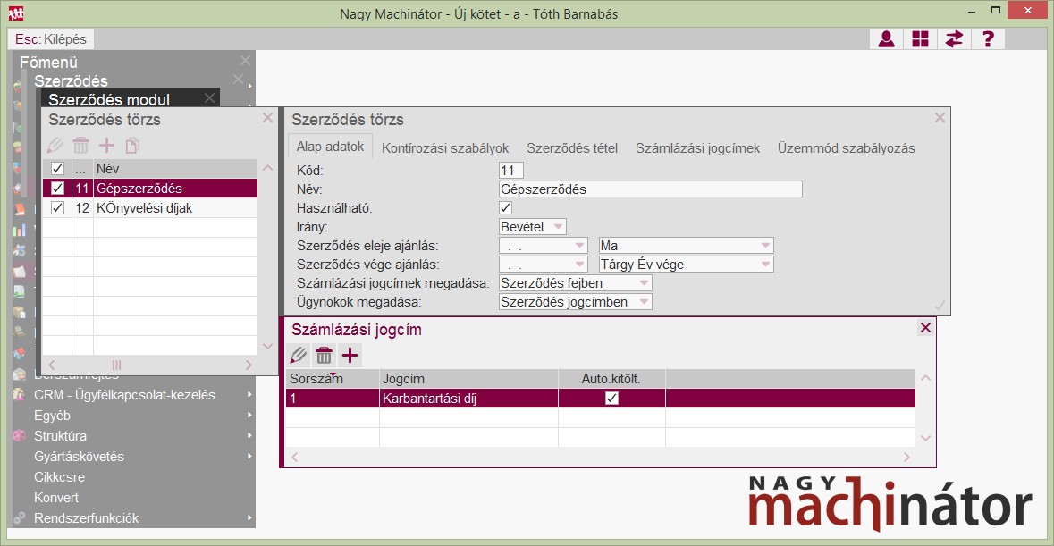Select the Gépszerződés row in the list
Viewport: 1054px width, 546px height.
point(150,188)
